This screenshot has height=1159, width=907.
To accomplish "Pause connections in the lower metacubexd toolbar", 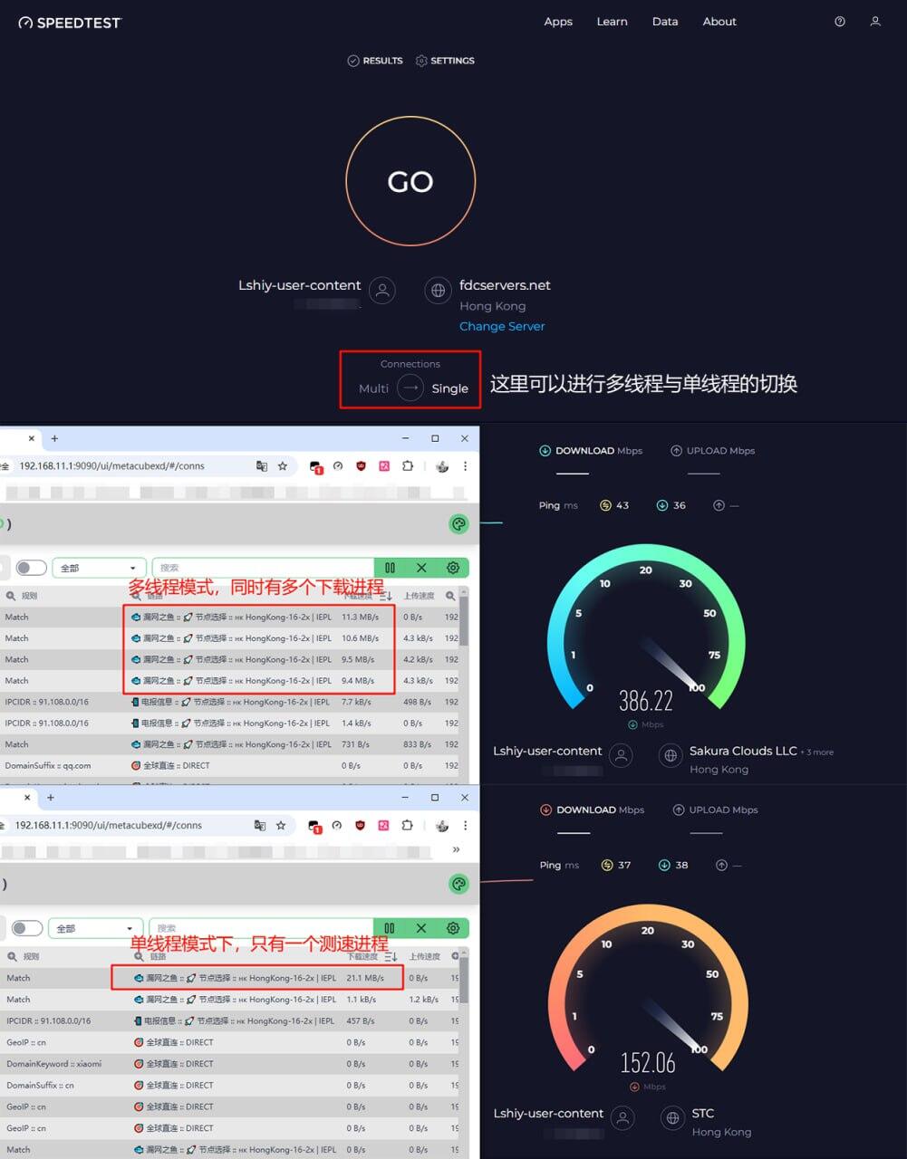I will point(390,928).
